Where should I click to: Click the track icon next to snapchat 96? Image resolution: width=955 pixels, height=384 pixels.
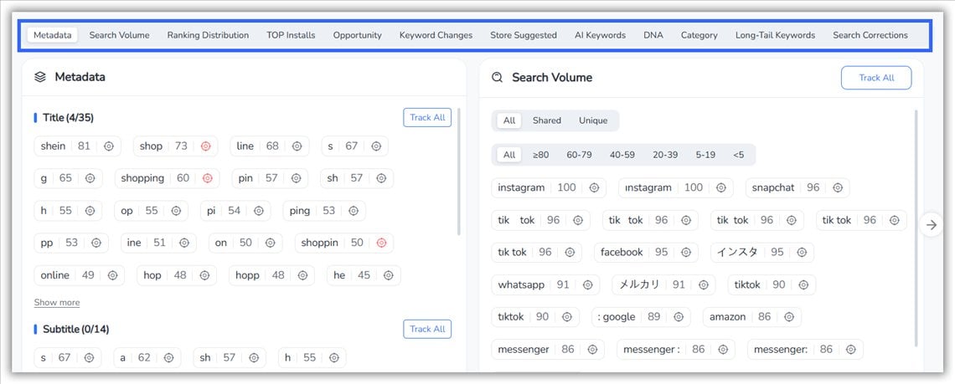click(838, 187)
